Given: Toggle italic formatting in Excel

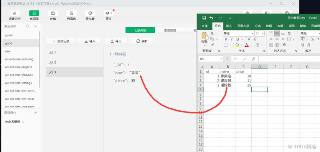Looking at the screenshot, I should coord(232,39).
